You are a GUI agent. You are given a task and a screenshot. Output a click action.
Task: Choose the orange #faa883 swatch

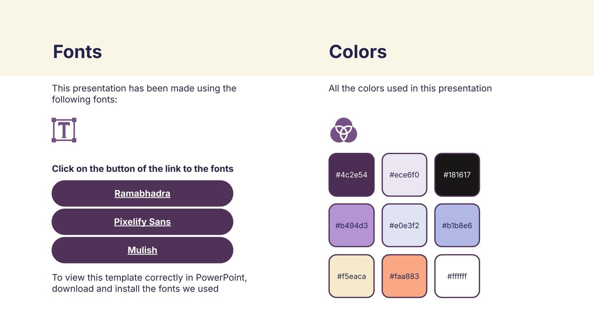tap(404, 276)
